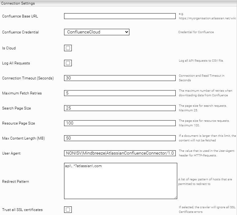The width and height of the screenshot is (237, 215).
Task: Collapse the Connection Settings section header
Action: click(18, 3)
